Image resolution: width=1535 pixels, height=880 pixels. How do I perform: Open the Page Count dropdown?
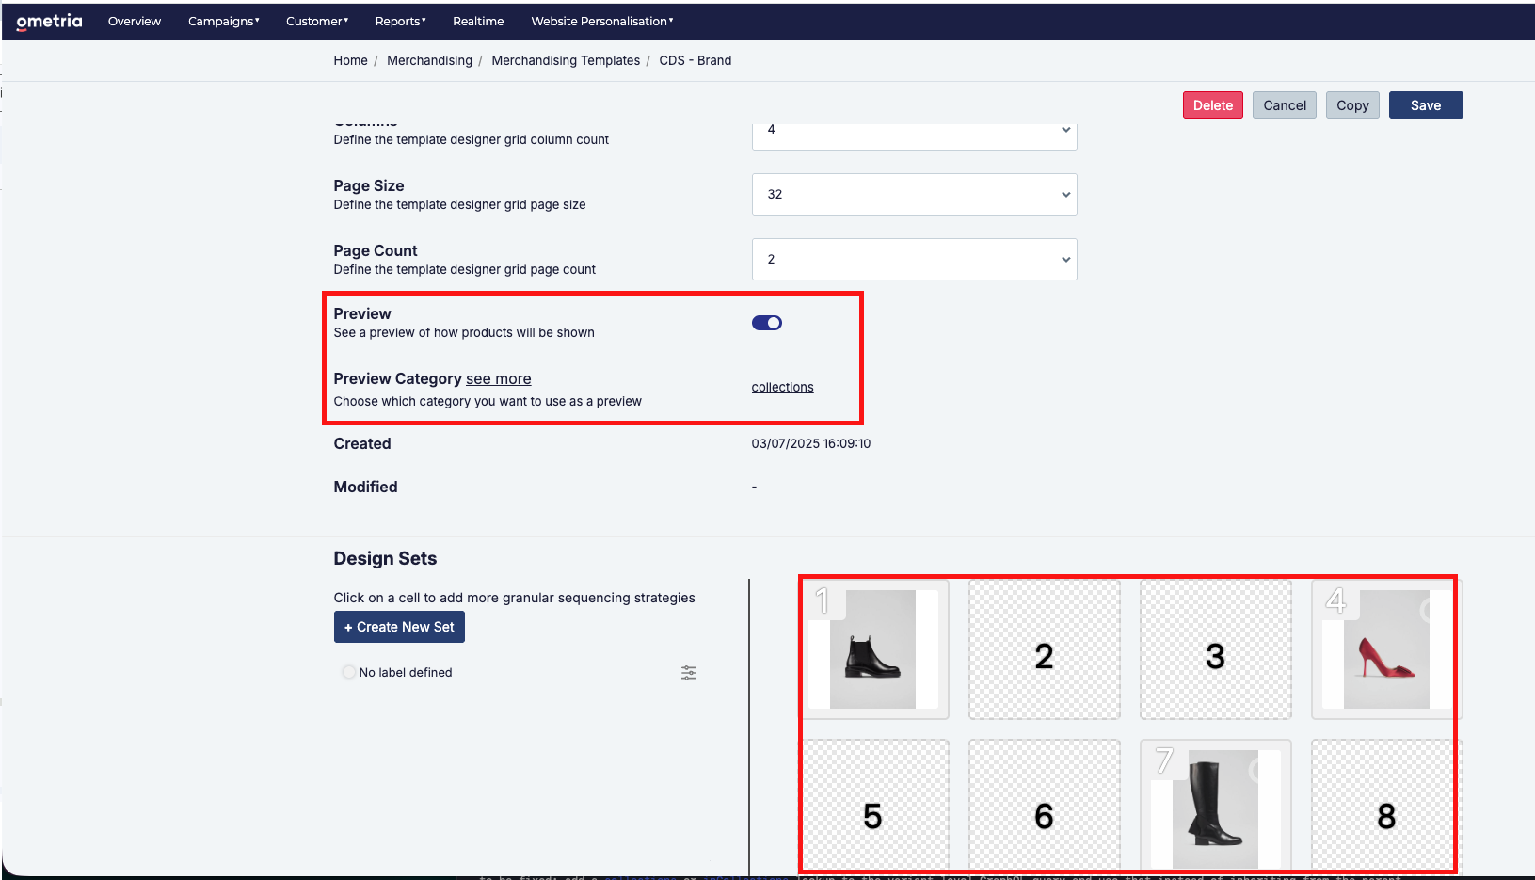(914, 259)
